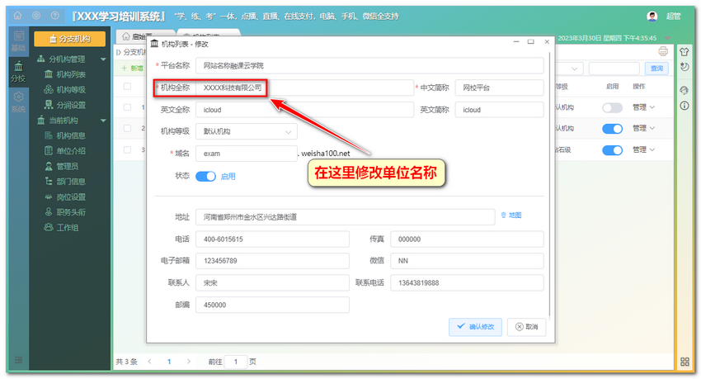
Task: Click 查询 search button in background
Action: tap(656, 69)
